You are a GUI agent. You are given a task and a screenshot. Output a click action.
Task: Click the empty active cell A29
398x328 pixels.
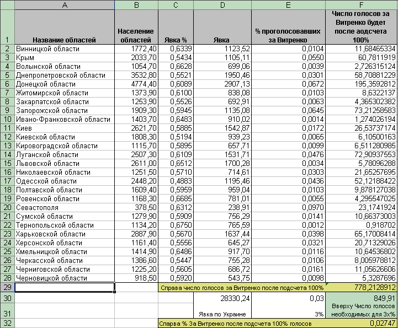(x=65, y=287)
